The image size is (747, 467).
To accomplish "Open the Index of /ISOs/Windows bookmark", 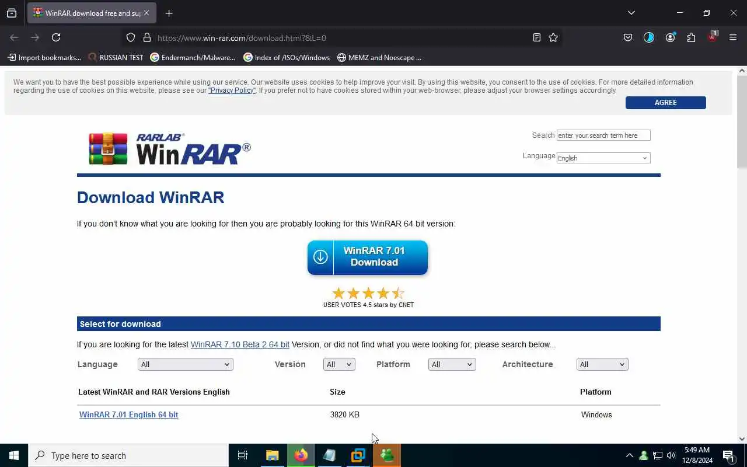I will 287,57.
